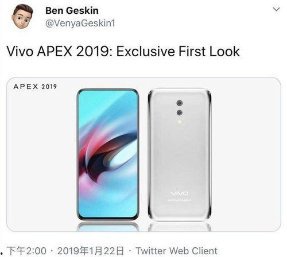287x257 pixels.
Task: Click the front phone's reflection below it
Action: 108,227
